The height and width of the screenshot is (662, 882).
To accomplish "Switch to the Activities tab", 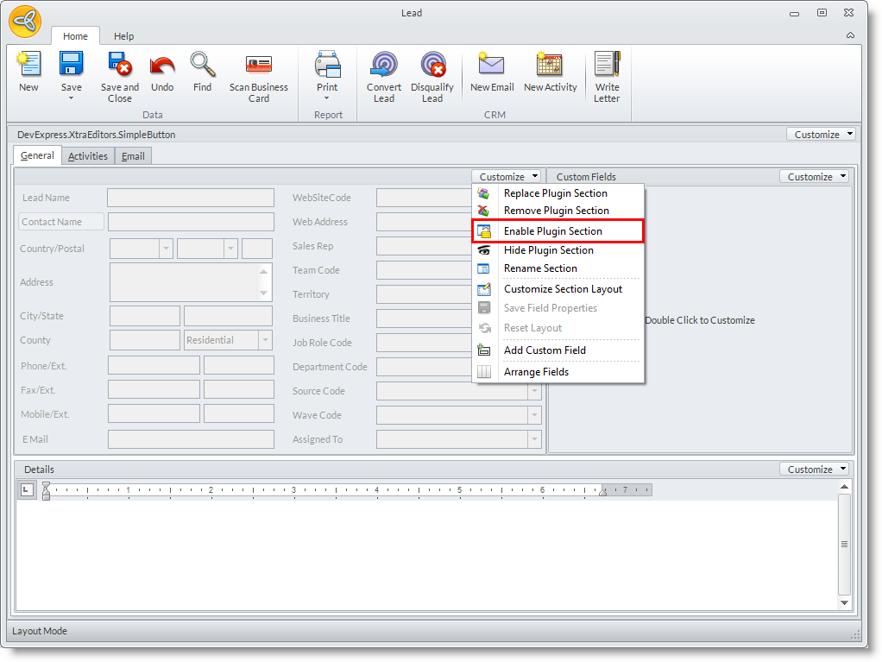I will pos(88,156).
